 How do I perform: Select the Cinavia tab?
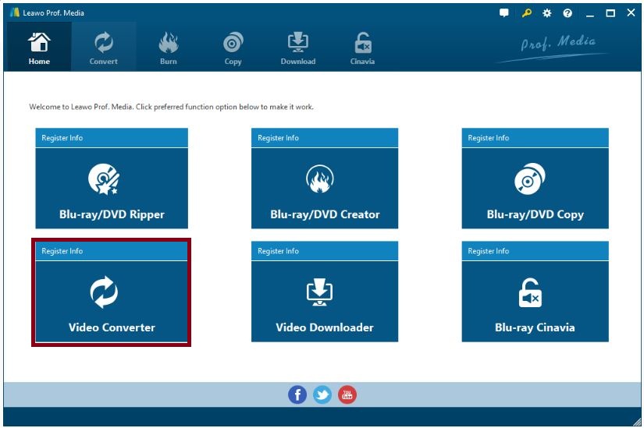pyautogui.click(x=362, y=48)
